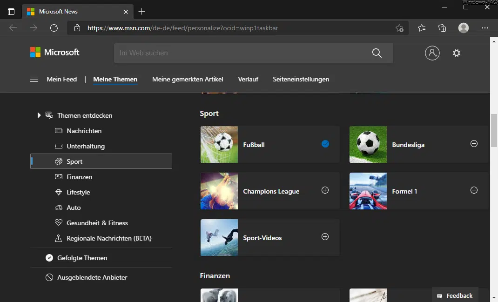Screen dimensions: 498x302
Task: Open MSN settings gear icon
Action: click(x=457, y=53)
